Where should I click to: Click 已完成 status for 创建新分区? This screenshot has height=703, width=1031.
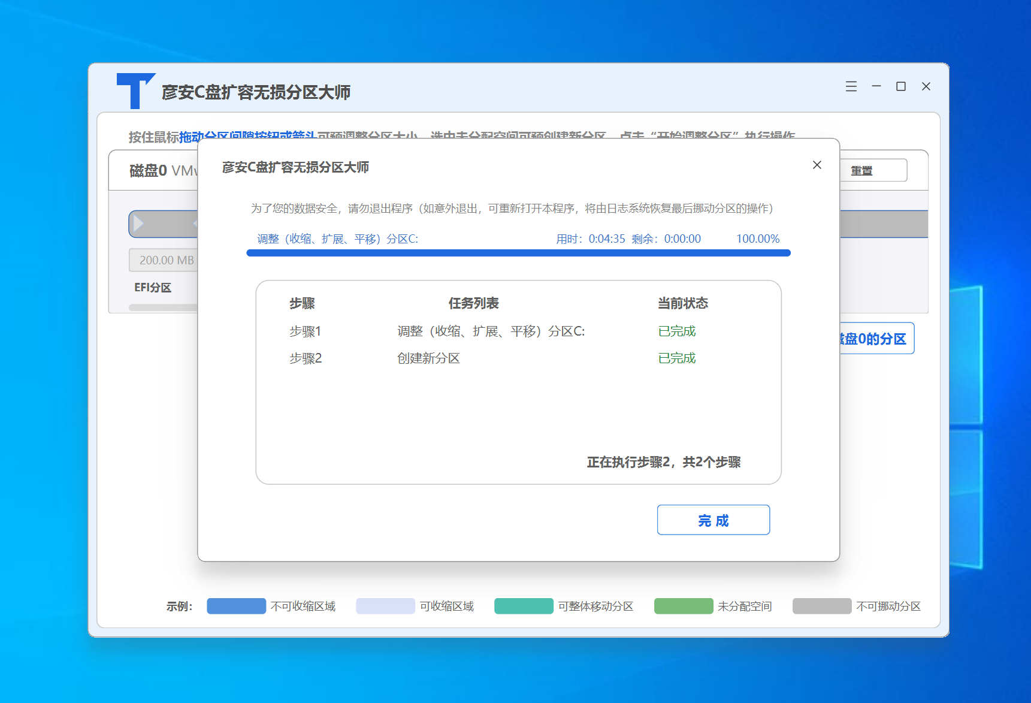point(677,358)
